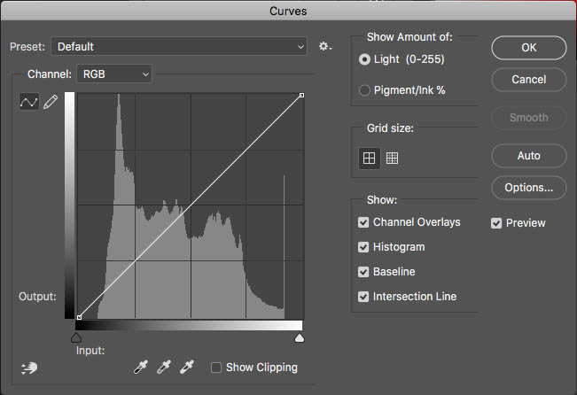
Task: Choose the simple quarter-tone grid icon
Action: [x=369, y=159]
